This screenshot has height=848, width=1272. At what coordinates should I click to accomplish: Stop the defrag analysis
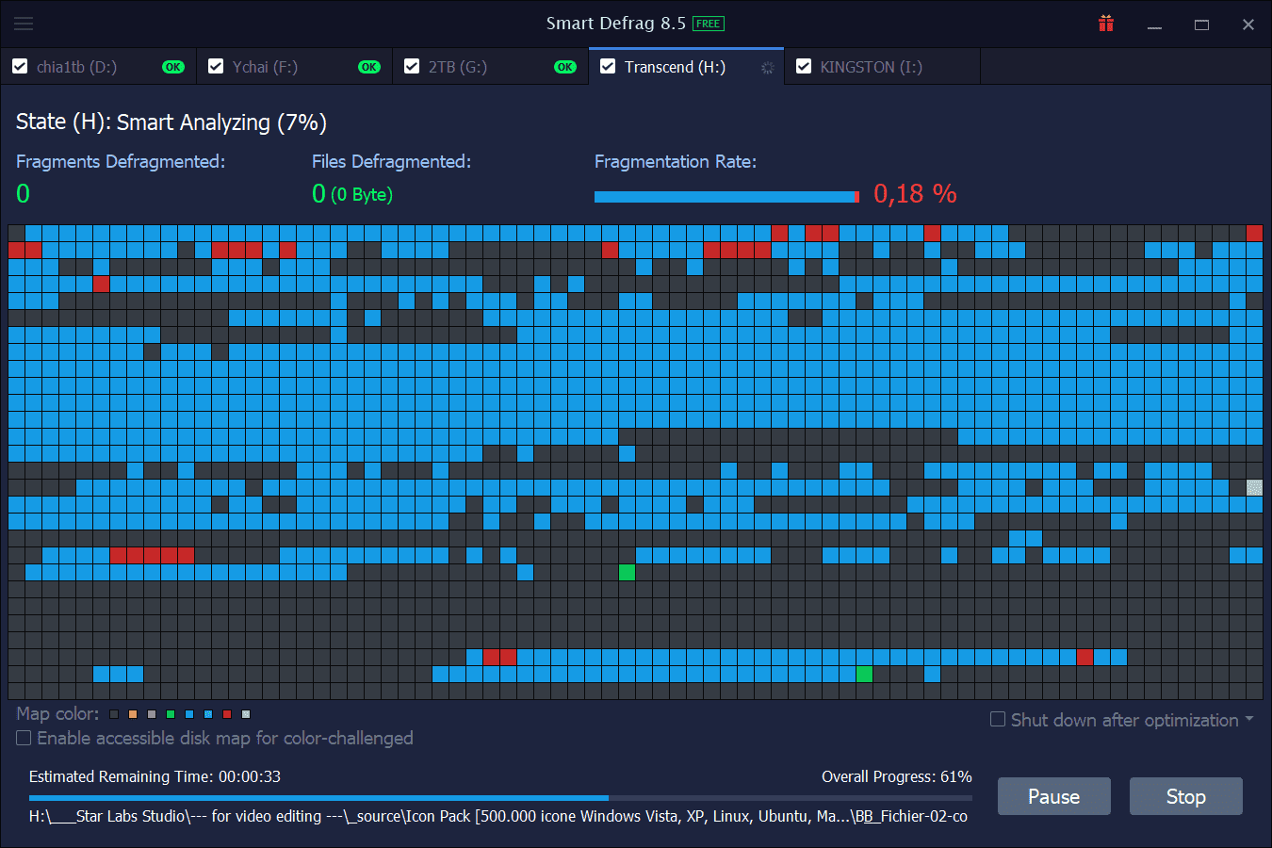(x=1186, y=796)
